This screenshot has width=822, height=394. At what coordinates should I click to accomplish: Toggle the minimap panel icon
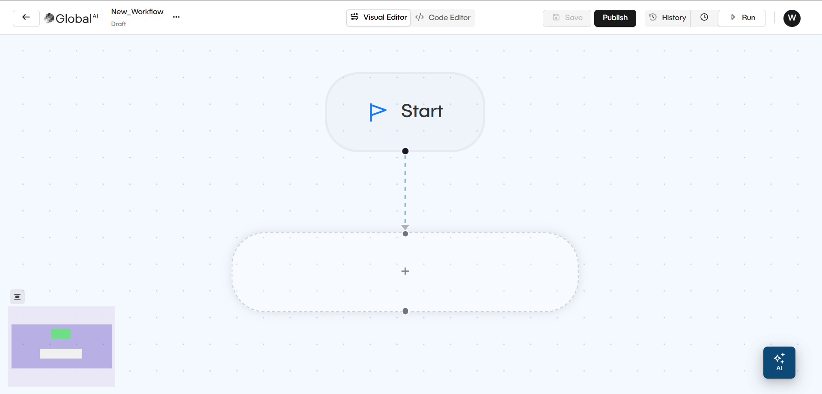(17, 296)
